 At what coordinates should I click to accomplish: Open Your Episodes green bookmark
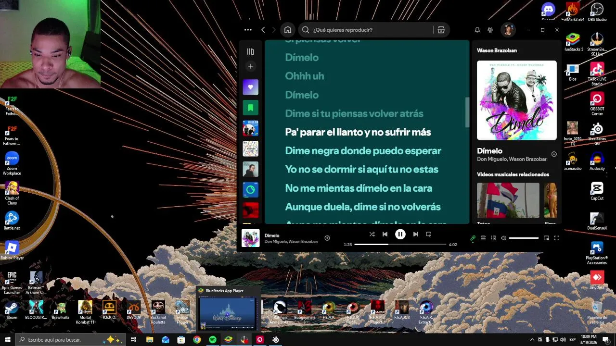[x=250, y=108]
